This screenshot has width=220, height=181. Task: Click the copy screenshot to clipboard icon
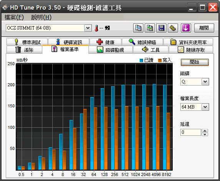pos(150,28)
